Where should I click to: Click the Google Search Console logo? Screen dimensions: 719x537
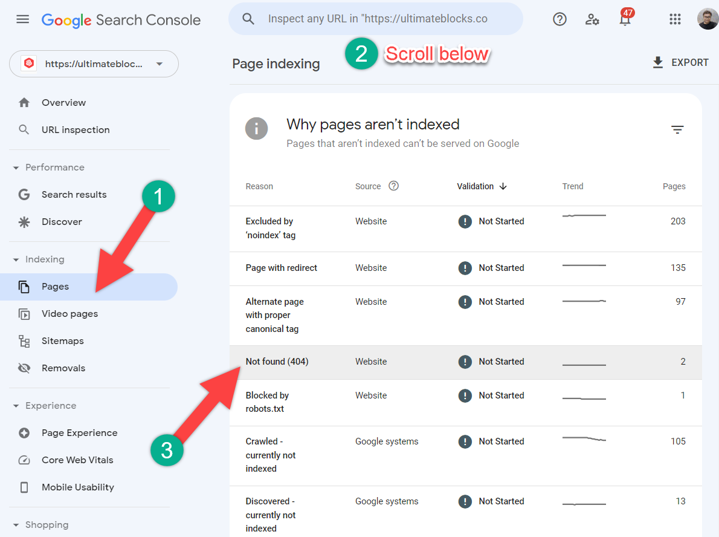[121, 20]
